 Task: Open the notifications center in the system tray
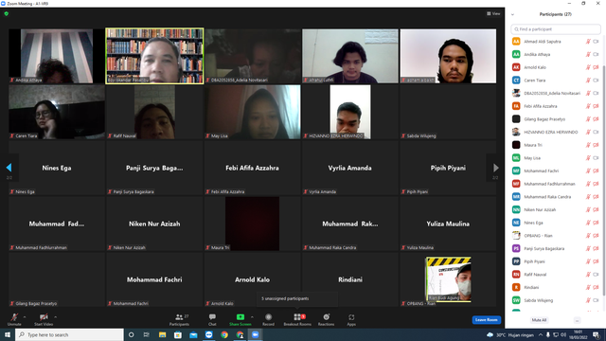point(597,334)
